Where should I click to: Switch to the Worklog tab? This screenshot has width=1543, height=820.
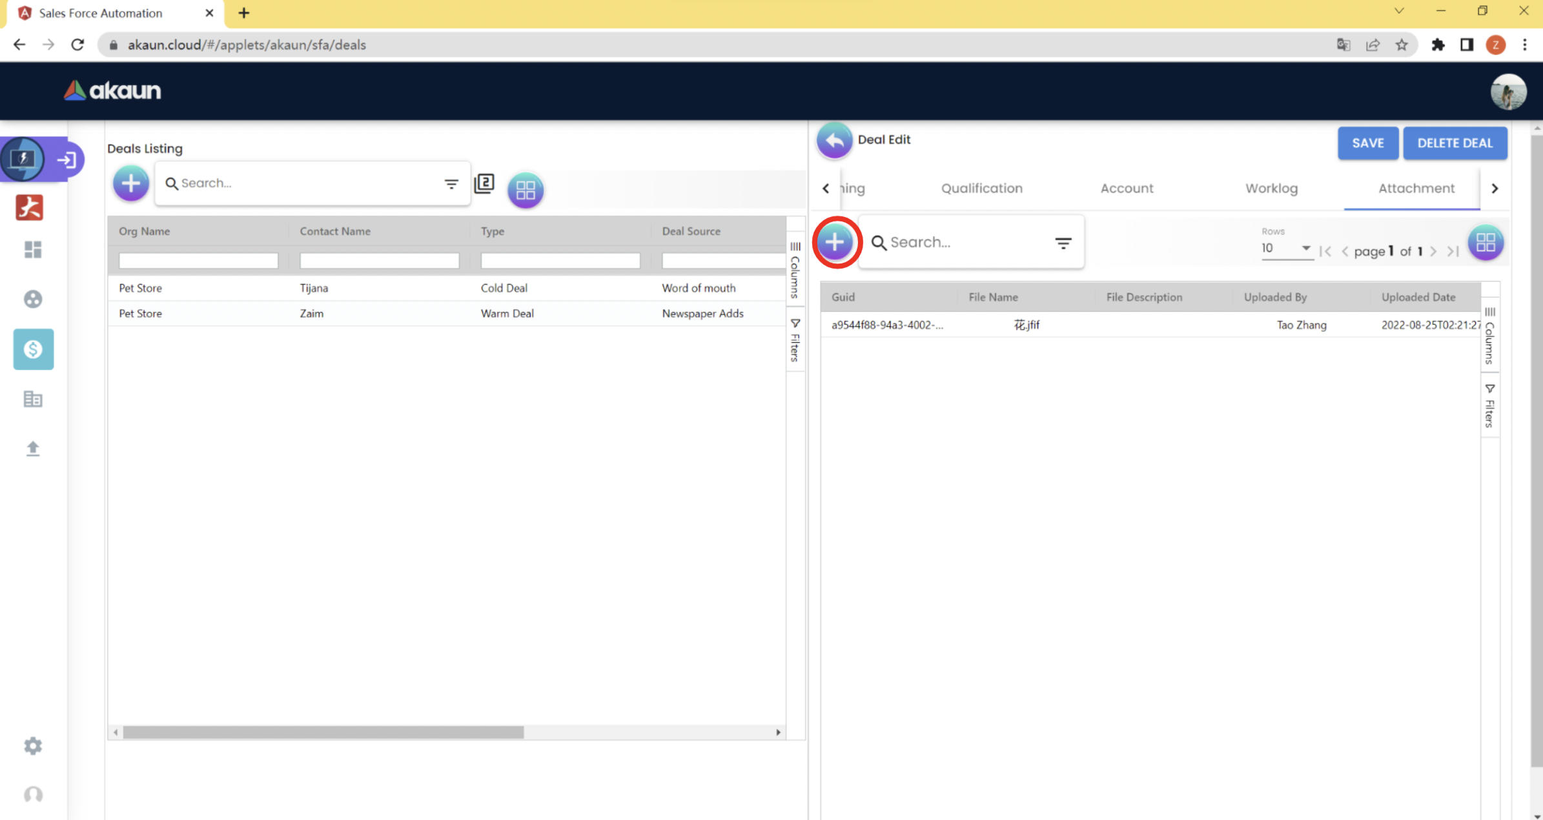click(1271, 188)
